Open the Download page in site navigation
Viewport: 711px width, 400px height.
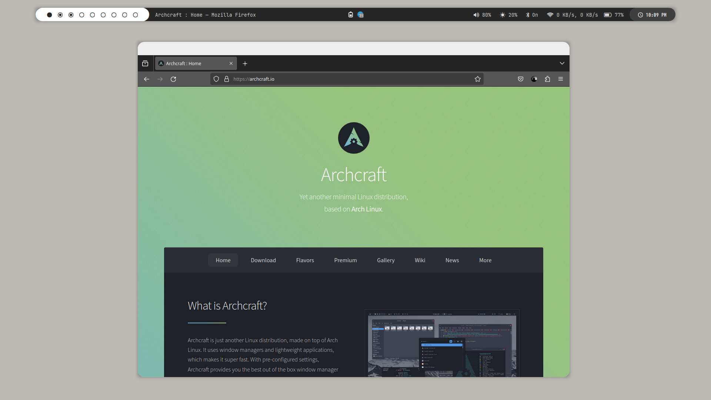263,260
